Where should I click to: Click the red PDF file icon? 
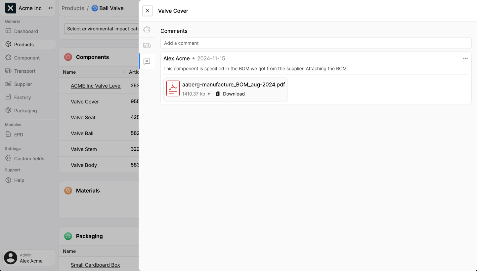[x=173, y=88]
